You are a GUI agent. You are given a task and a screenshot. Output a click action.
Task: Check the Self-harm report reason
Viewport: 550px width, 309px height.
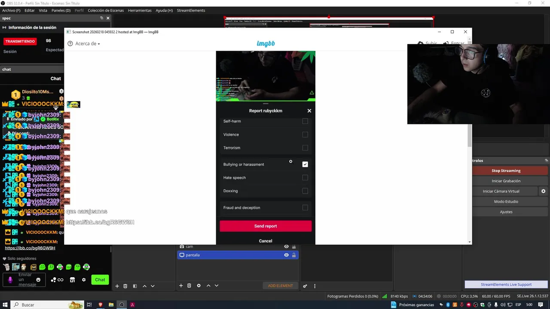[305, 121]
